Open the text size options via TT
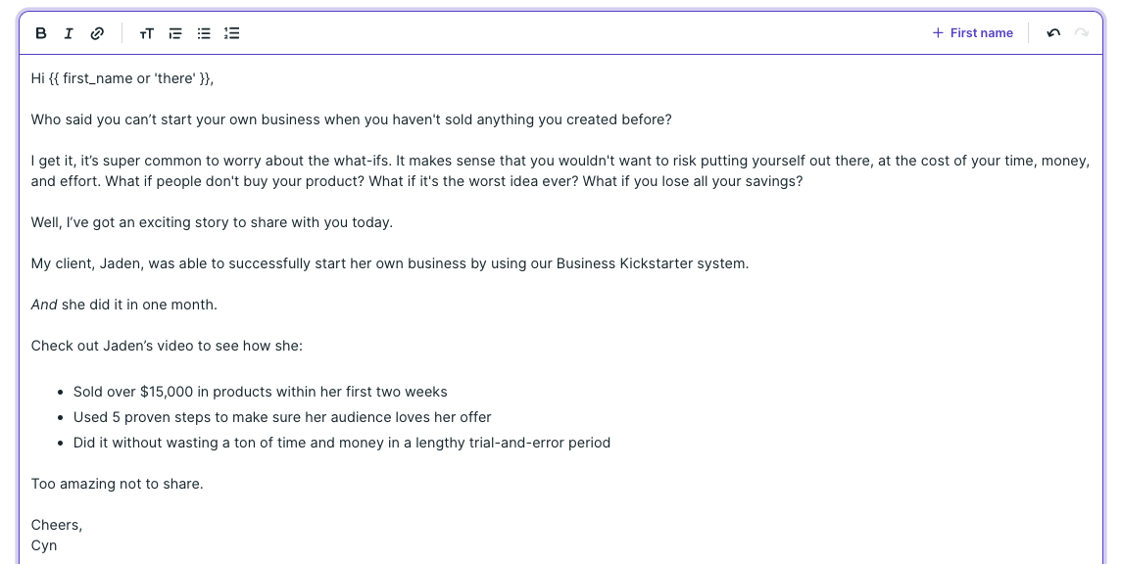Image resolution: width=1121 pixels, height=564 pixels. [x=146, y=32]
